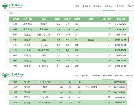The image size is (134, 105).
Task: Click the 2023-05-31 date in the 胭脂红 row
Action: (x=121, y=24)
